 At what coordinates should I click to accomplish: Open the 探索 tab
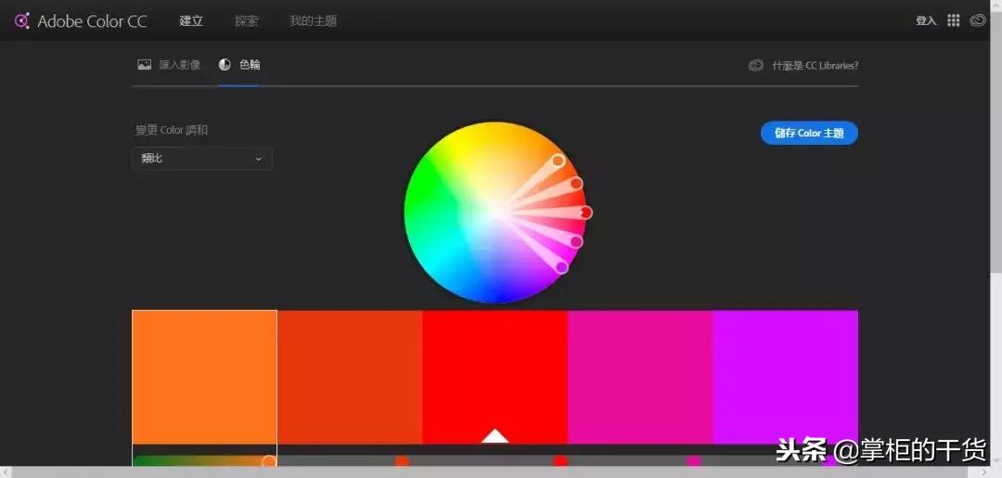(x=247, y=21)
